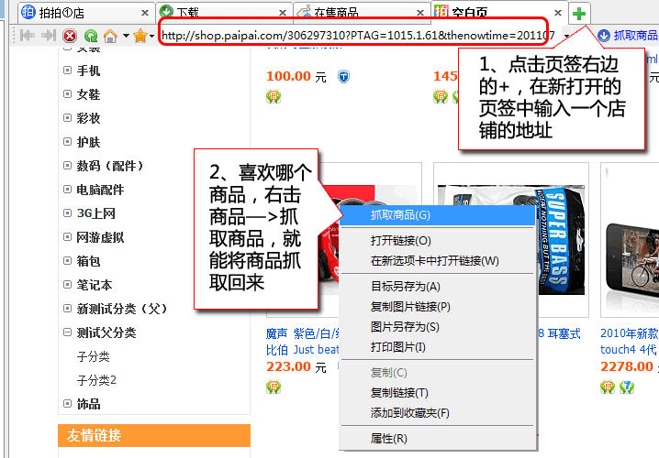Open the 子分类2 subcategory link
659x458 pixels.
click(96, 380)
